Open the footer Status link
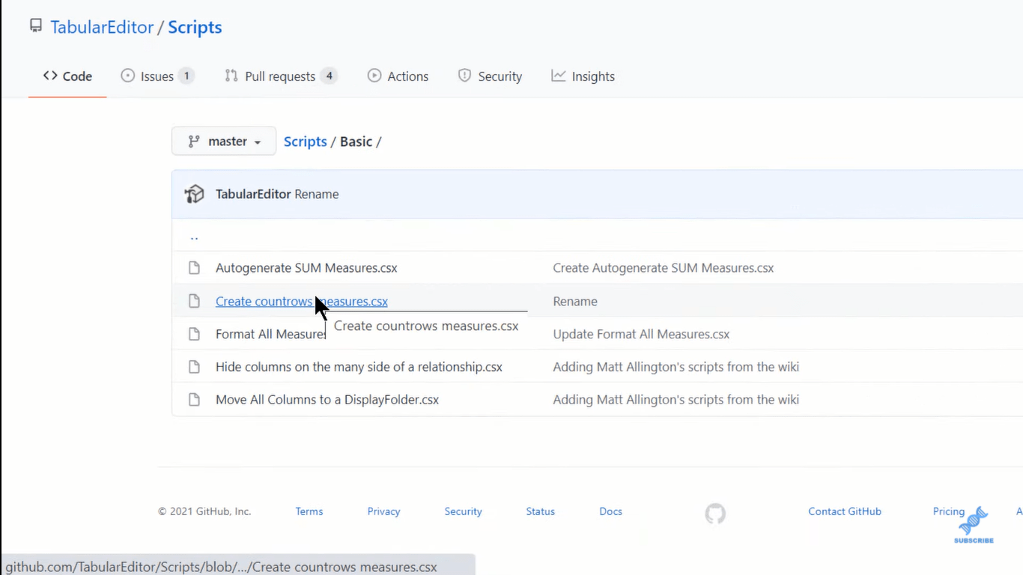 (540, 511)
